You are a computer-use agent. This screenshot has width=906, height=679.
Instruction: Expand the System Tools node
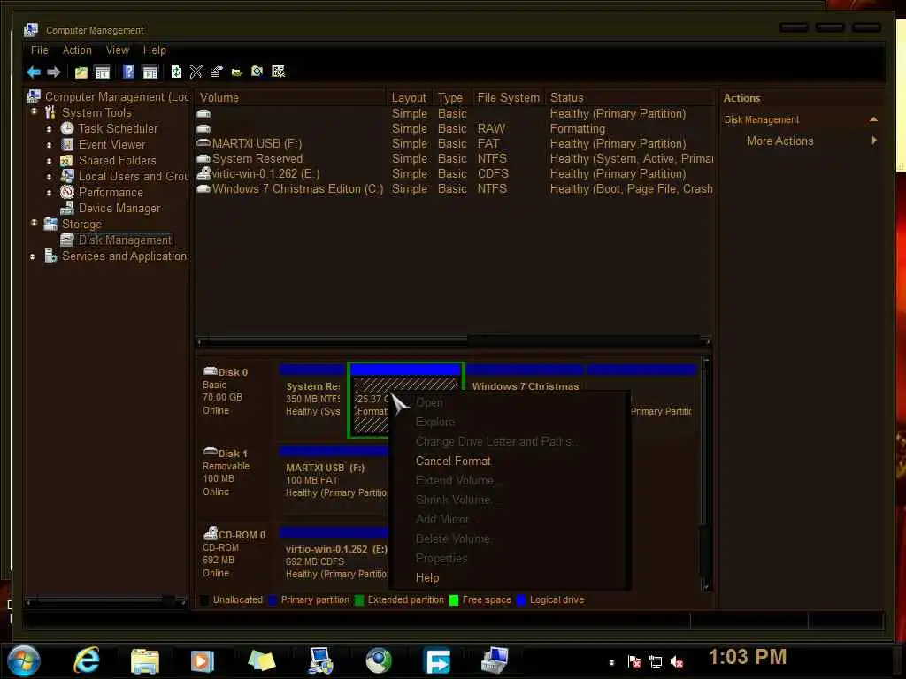coord(34,112)
